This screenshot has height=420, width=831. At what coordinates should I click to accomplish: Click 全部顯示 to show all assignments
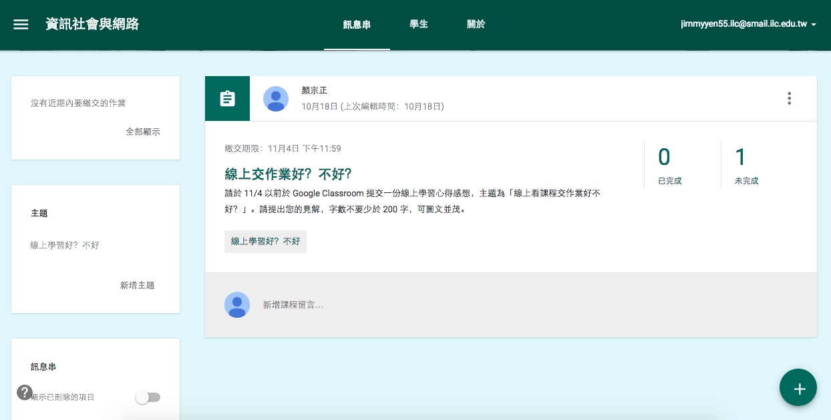pyautogui.click(x=142, y=132)
